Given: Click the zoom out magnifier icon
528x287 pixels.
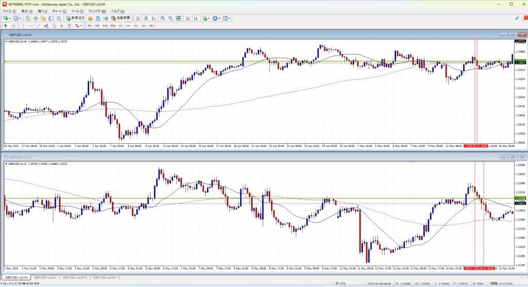Looking at the screenshot, I should (x=170, y=18).
